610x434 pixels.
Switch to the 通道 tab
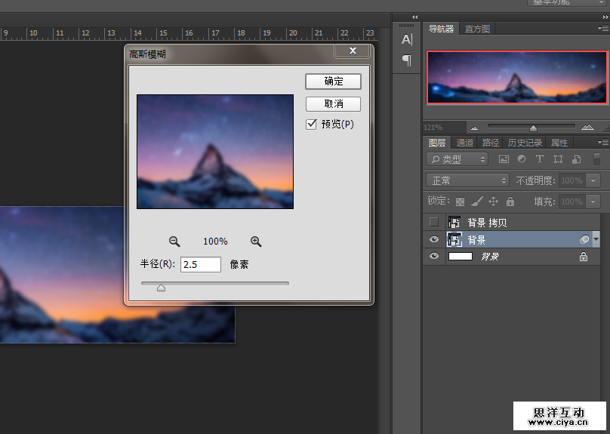pos(465,143)
